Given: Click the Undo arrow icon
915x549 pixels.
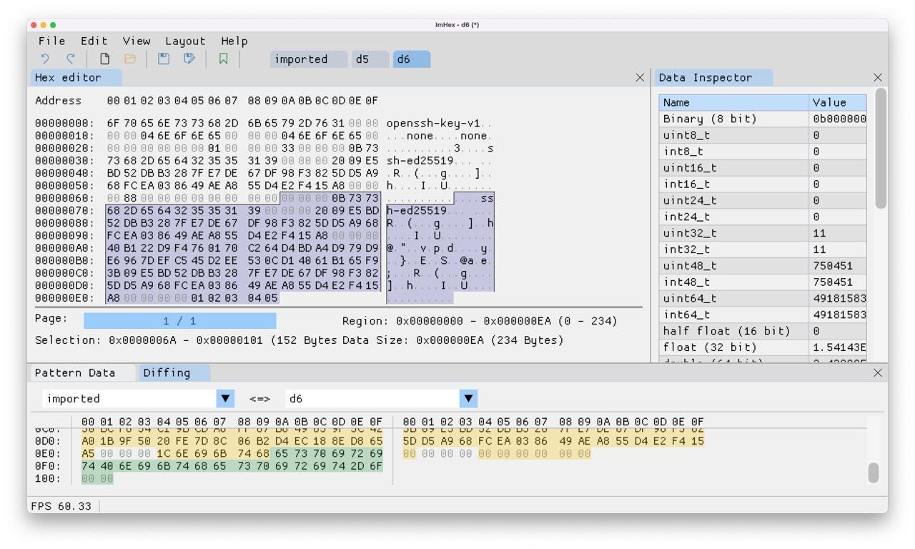Looking at the screenshot, I should [46, 59].
